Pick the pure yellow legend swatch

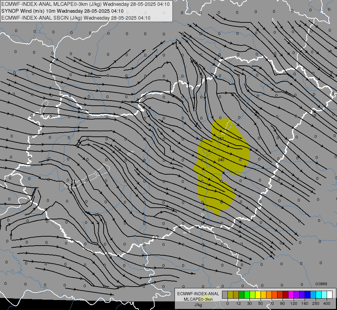click(258, 294)
